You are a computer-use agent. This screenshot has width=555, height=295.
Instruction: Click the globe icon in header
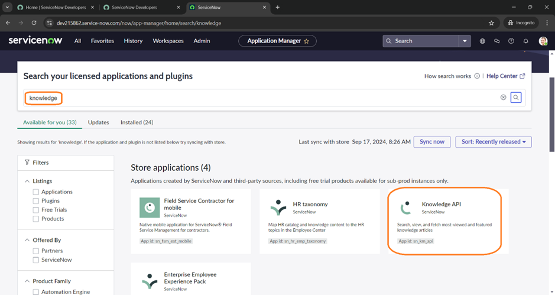[x=482, y=41]
